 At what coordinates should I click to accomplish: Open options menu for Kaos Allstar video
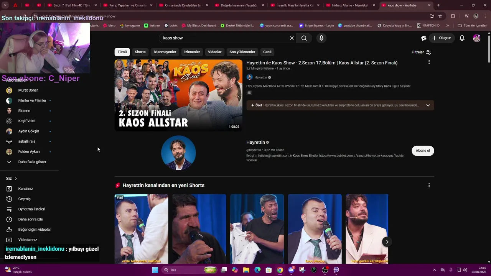tap(429, 62)
